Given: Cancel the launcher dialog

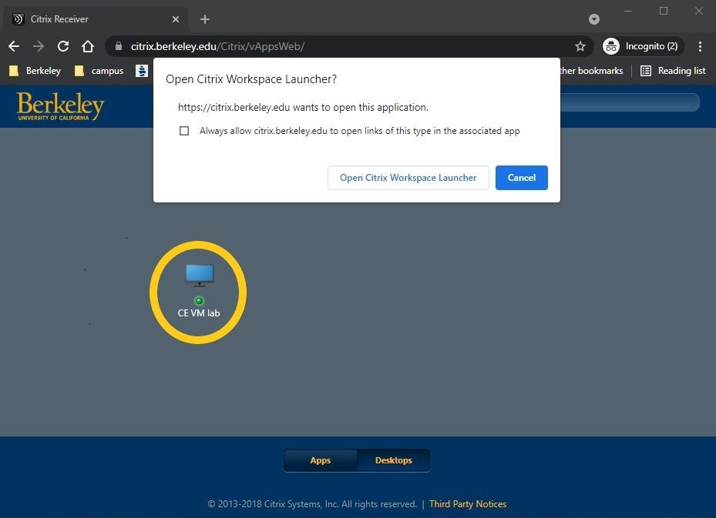Looking at the screenshot, I should pyautogui.click(x=522, y=178).
